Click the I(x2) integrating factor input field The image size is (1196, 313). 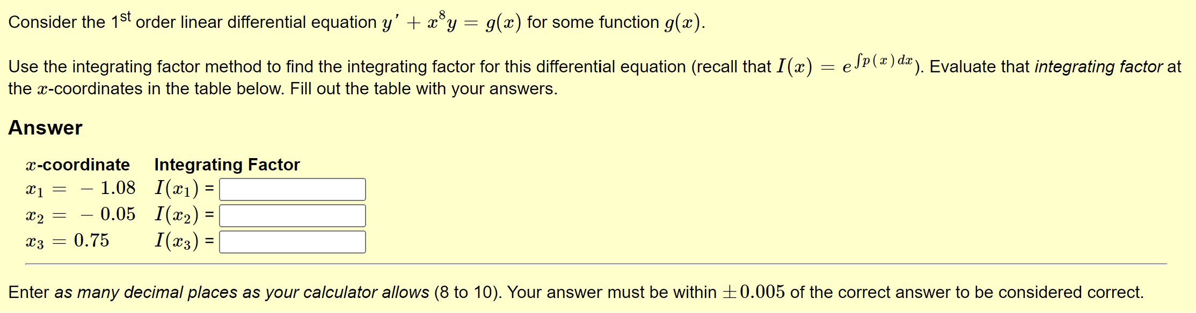[292, 215]
